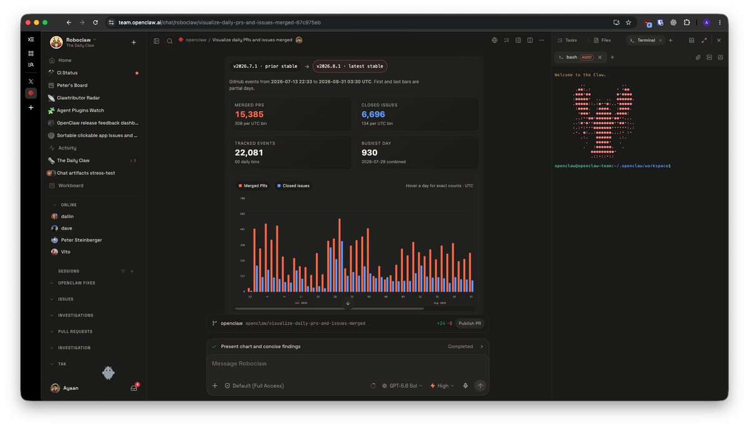Screen dimensions: 749x428
Task: Open the High effort level dropdown
Action: click(442, 386)
